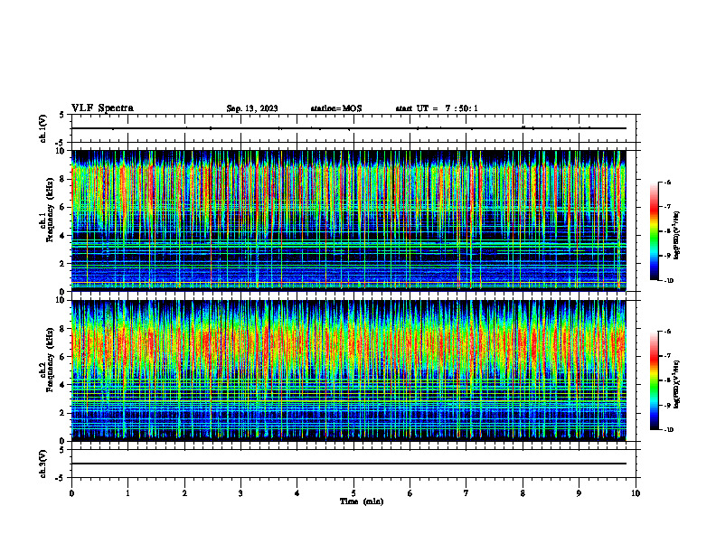Viewport: 716px width, 553px height.
Task: Click time axis tick label "2"
Action: [x=184, y=493]
